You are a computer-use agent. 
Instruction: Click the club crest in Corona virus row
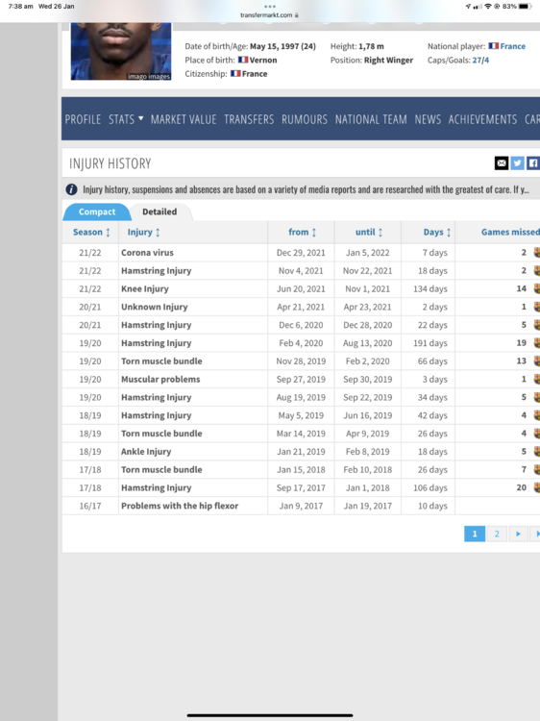[x=536, y=253]
